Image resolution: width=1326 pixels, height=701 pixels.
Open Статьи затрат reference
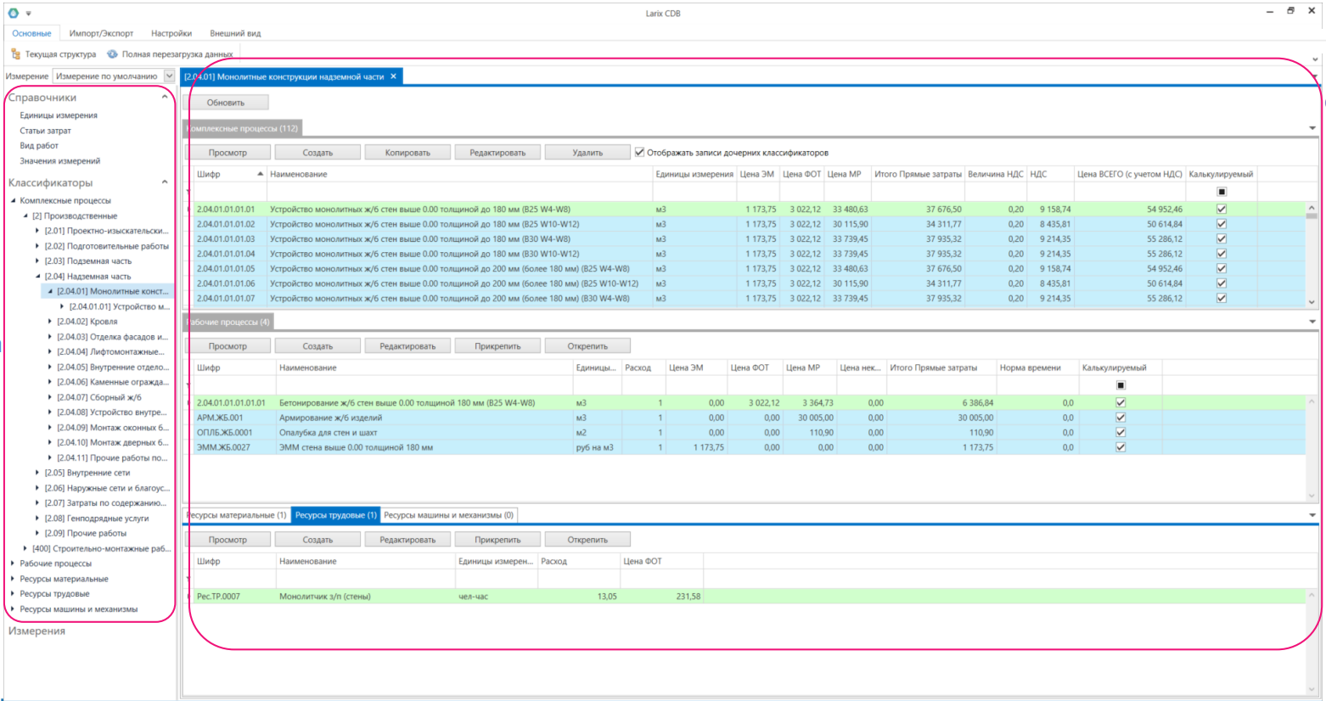pyautogui.click(x=45, y=131)
